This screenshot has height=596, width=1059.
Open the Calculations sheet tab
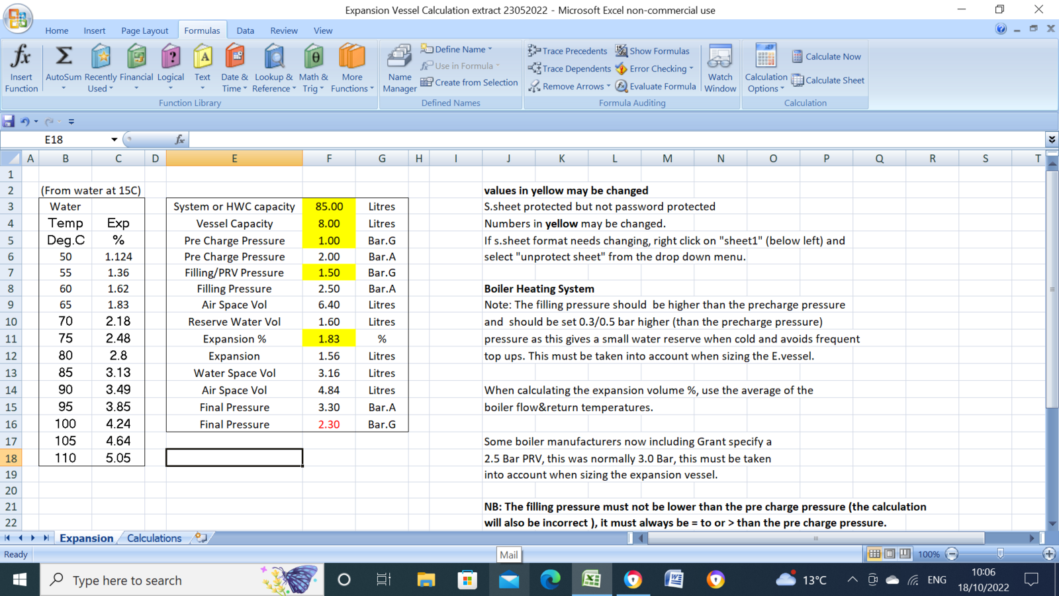(154, 538)
